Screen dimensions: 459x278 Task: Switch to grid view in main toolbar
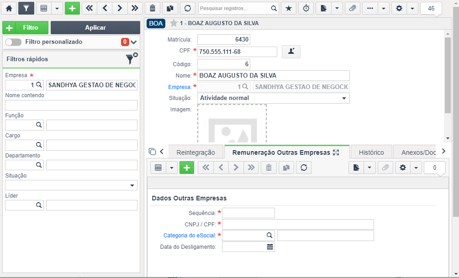[x=44, y=8]
